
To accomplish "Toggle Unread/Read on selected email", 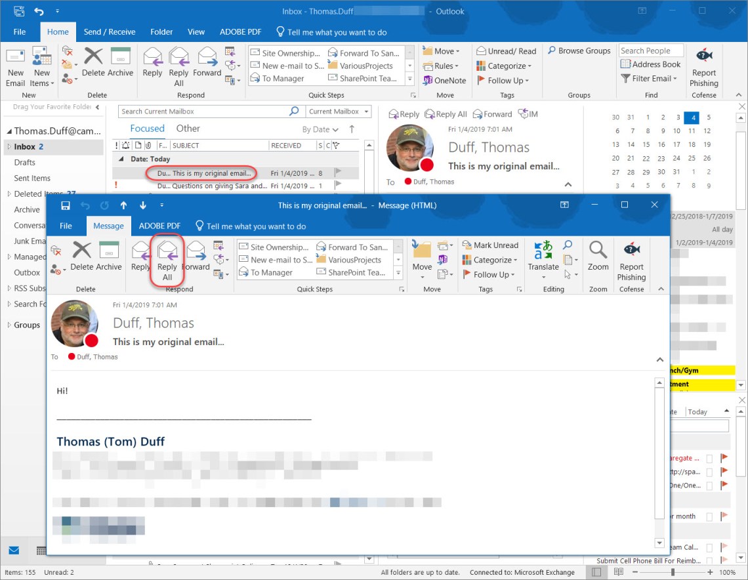I will 507,51.
